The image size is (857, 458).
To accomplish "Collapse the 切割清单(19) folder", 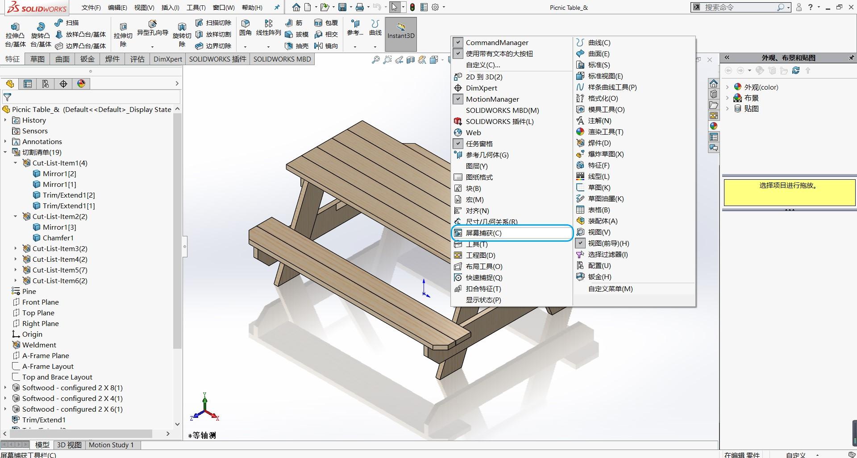I will click(x=5, y=152).
